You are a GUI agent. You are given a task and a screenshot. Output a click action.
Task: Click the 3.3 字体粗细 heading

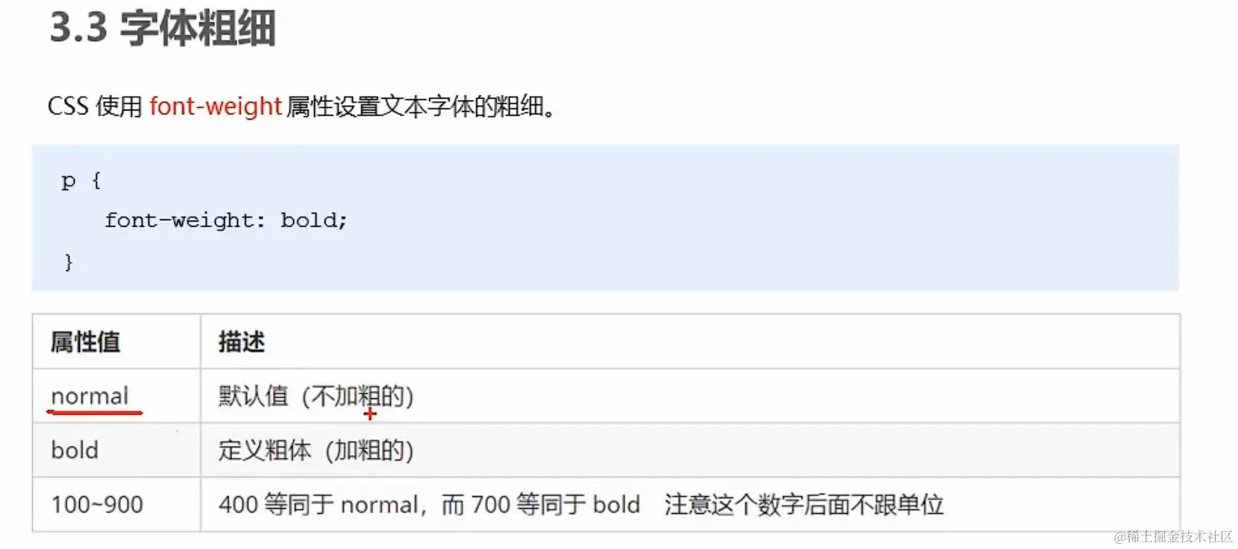163,28
